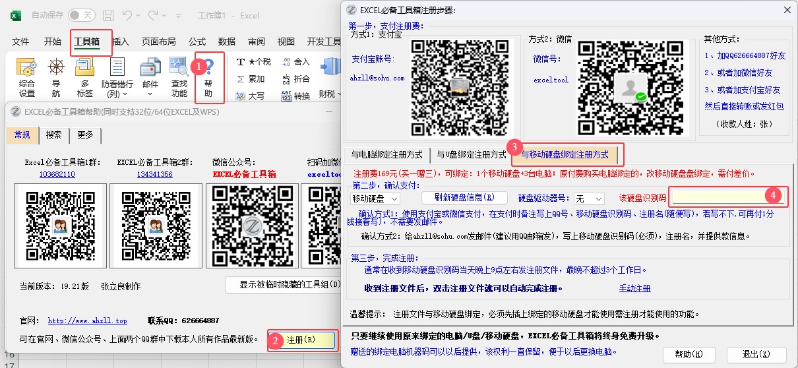Open the 多标签 multi-tab tool

click(x=84, y=68)
